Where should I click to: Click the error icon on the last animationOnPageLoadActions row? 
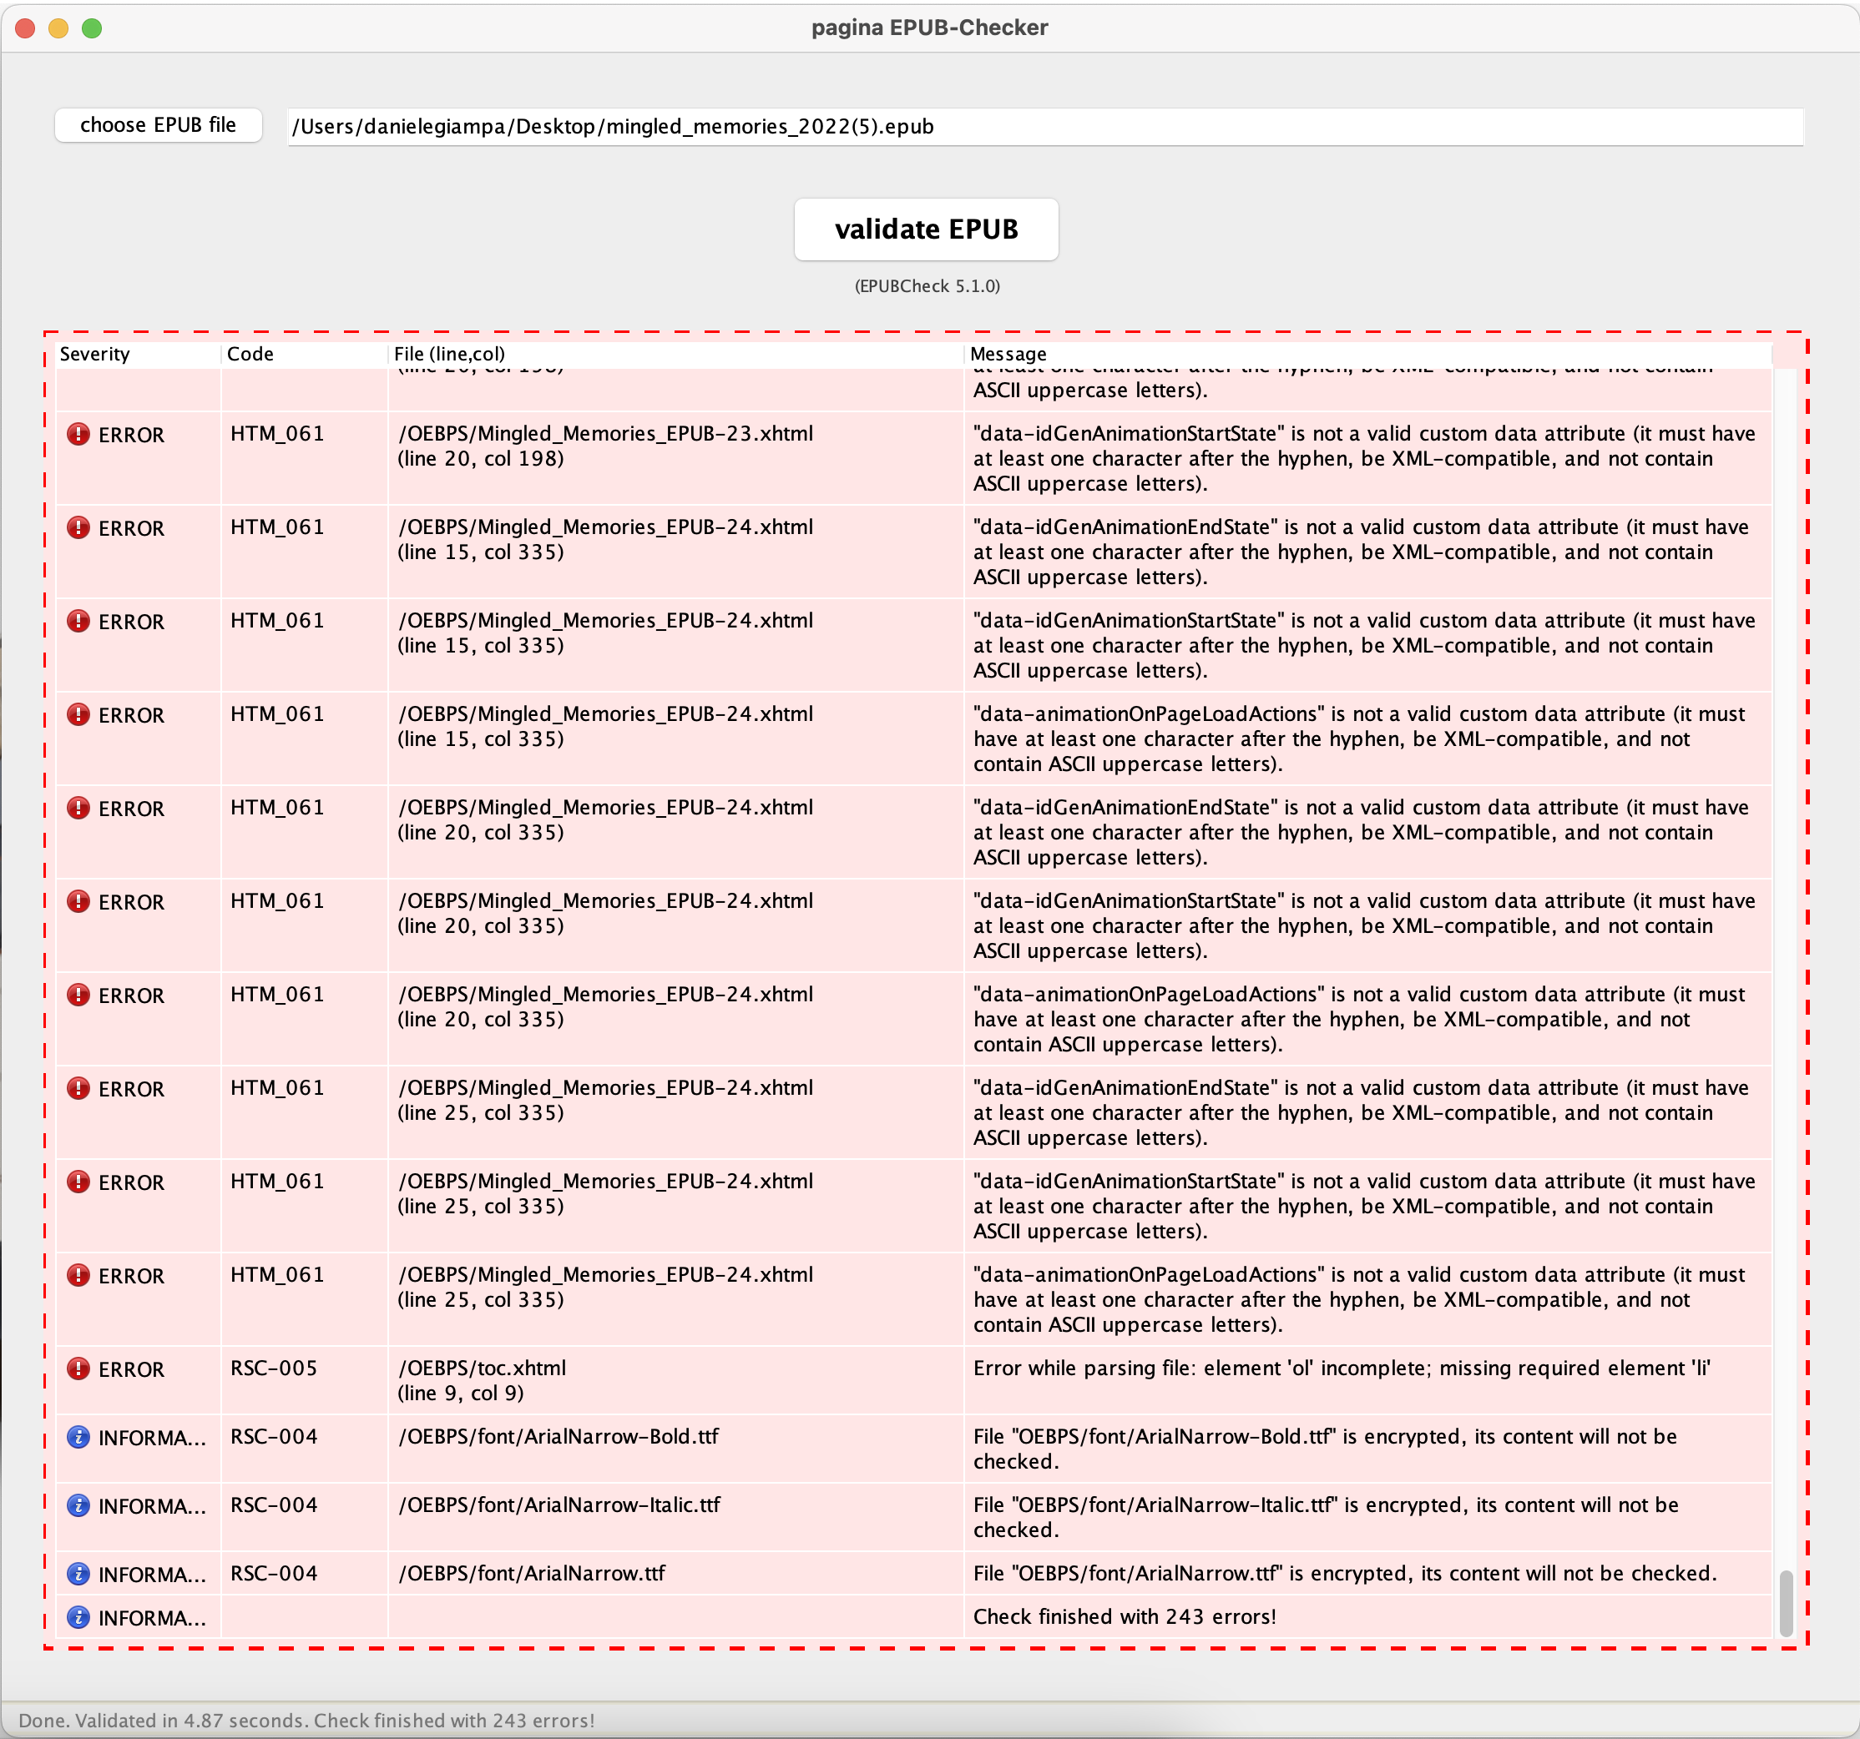point(78,1275)
